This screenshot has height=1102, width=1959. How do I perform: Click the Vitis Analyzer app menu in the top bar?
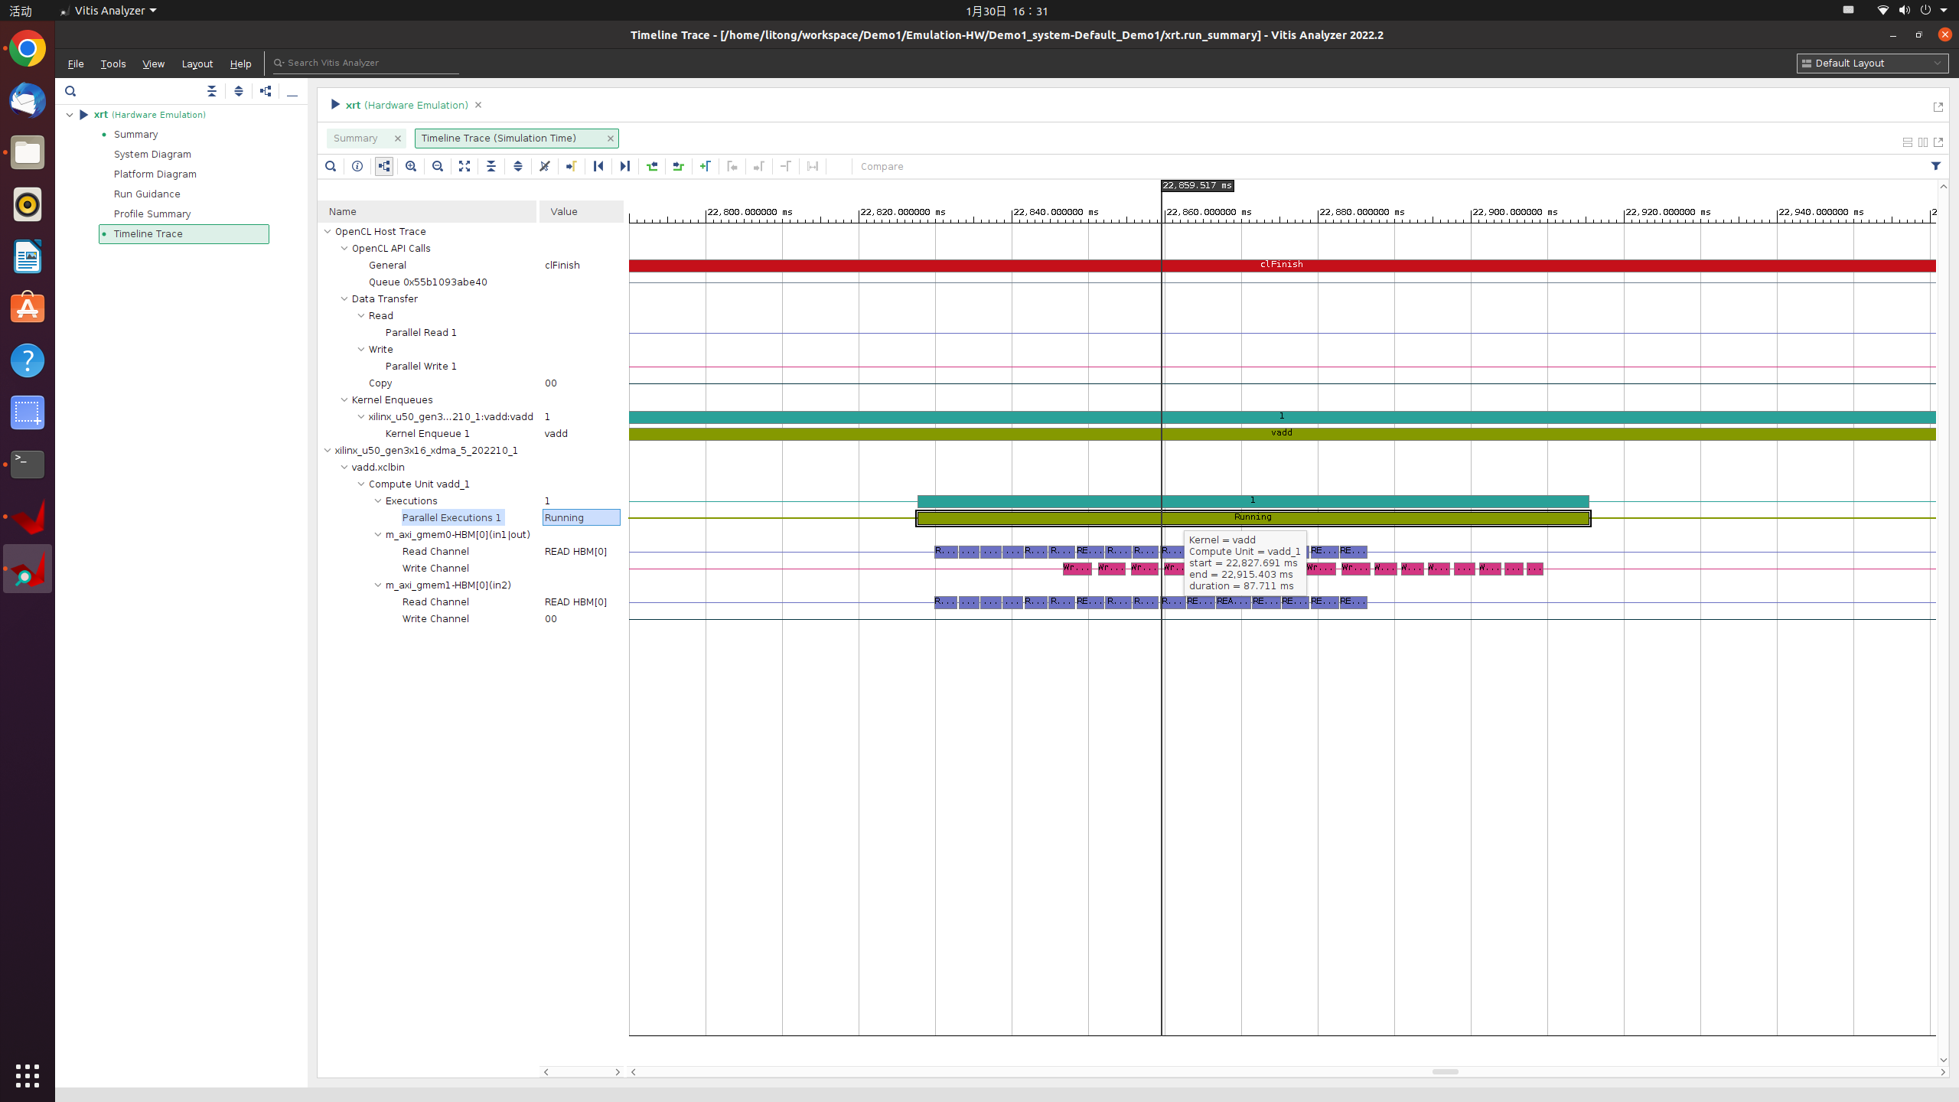coord(108,11)
